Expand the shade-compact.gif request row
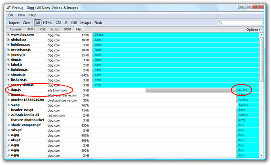This screenshot has width=271, height=165. pos(8,125)
